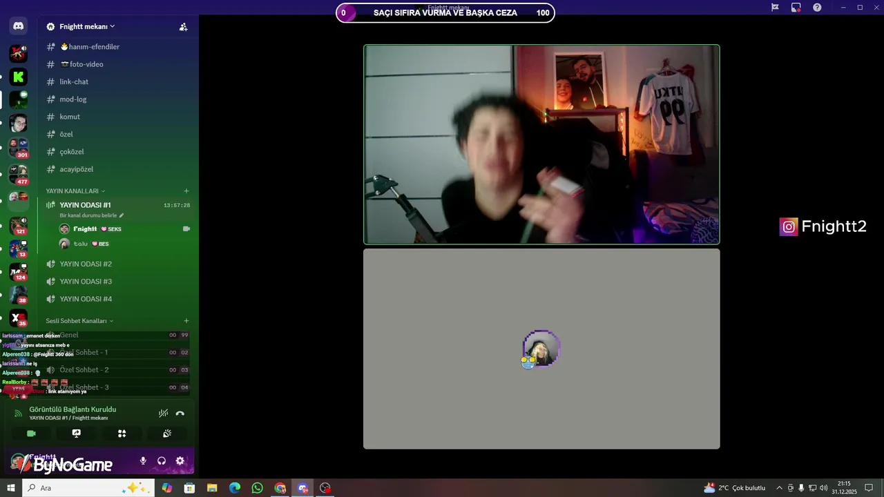Open the Discord inbox icon at the top
The width and height of the screenshot is (884, 497).
point(796,8)
